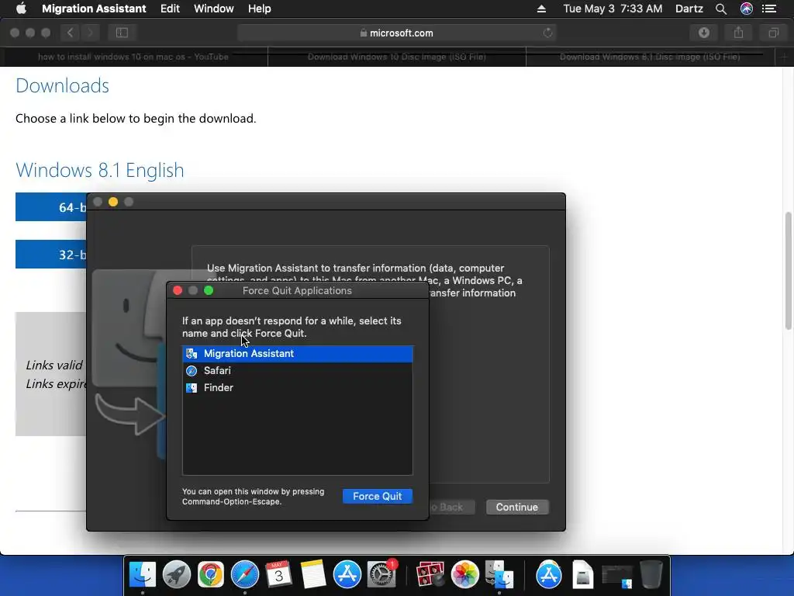Click the Safari share icon

[x=739, y=33]
